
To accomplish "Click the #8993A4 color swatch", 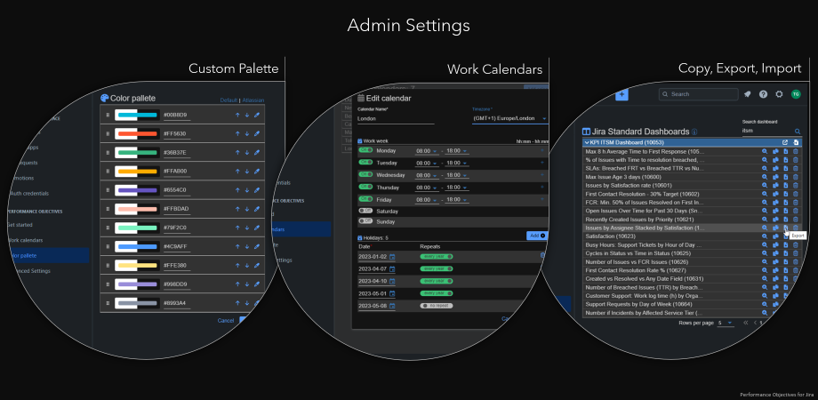I will click(138, 302).
